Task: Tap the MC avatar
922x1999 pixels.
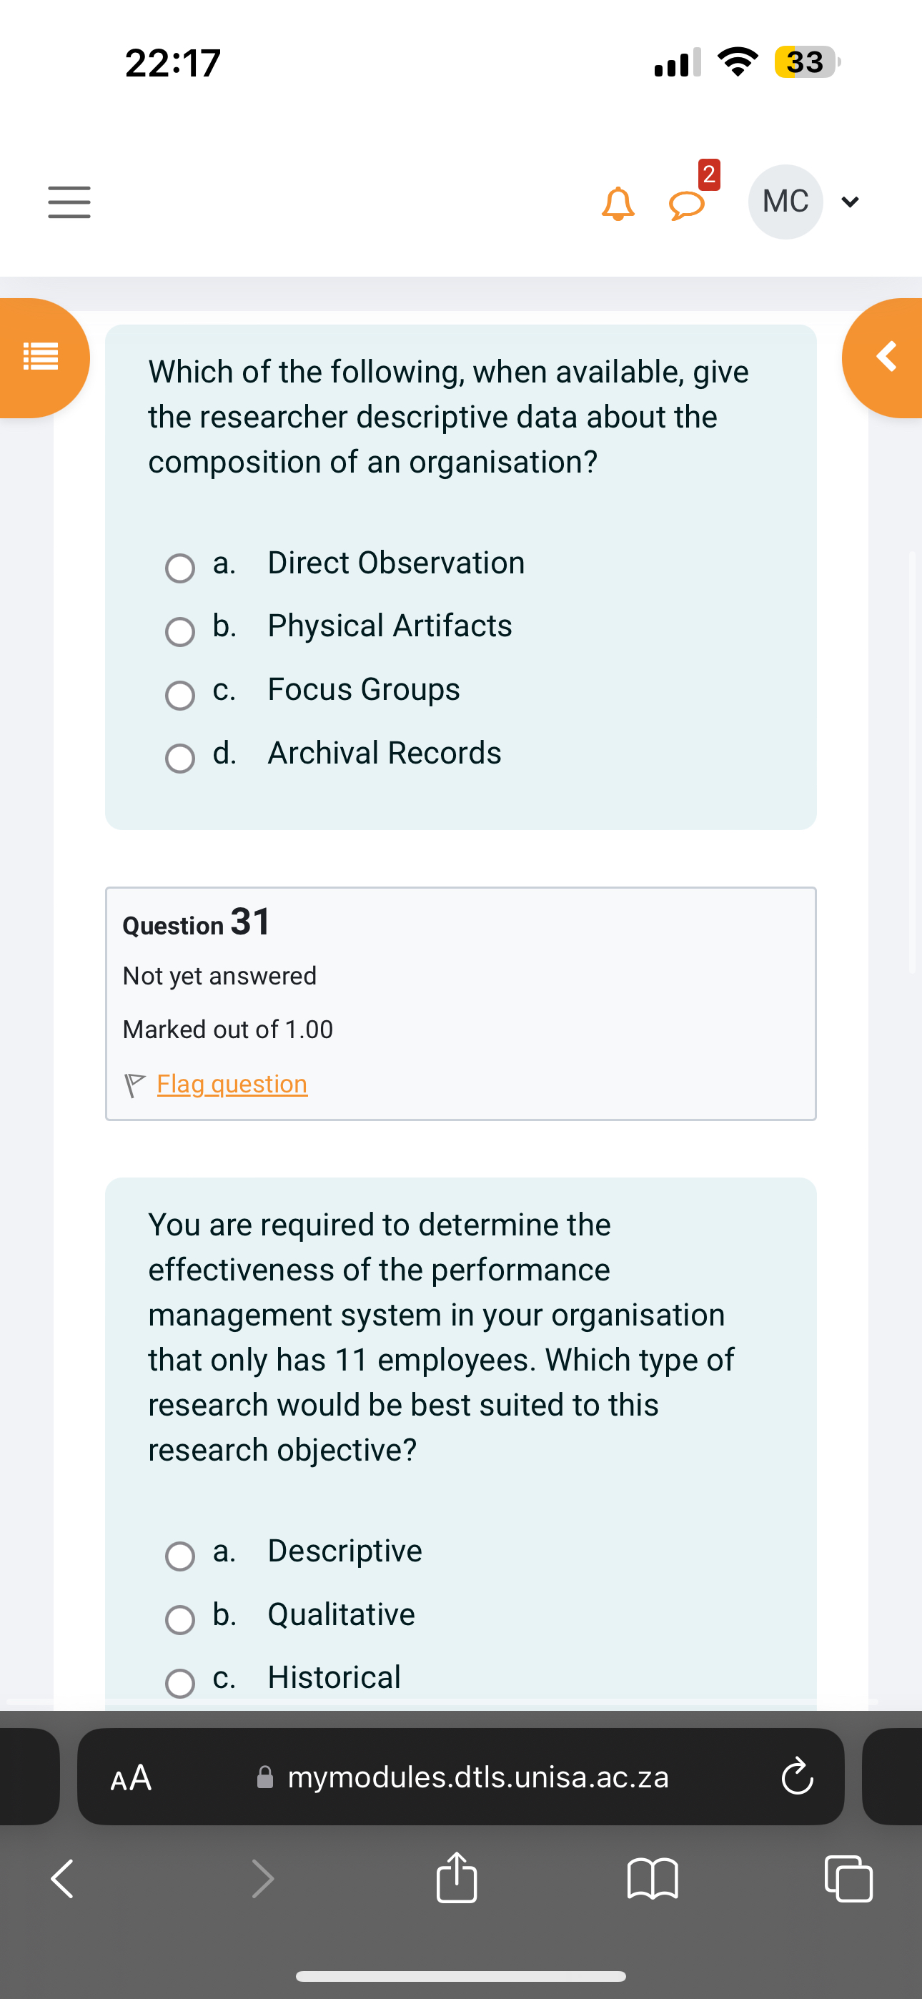Action: click(785, 202)
